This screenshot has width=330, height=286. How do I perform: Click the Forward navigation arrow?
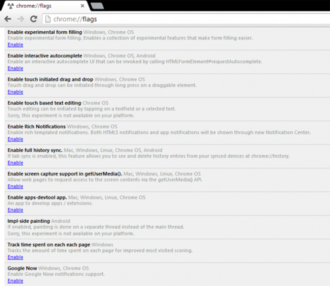coord(21,19)
